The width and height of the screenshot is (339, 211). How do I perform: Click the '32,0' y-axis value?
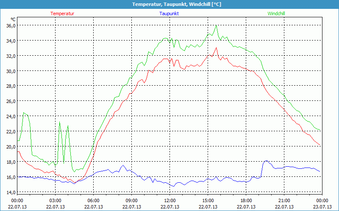coord(11,56)
